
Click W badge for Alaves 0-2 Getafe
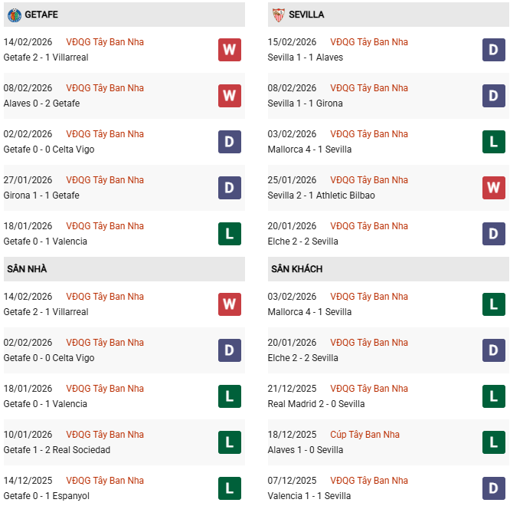click(x=229, y=96)
